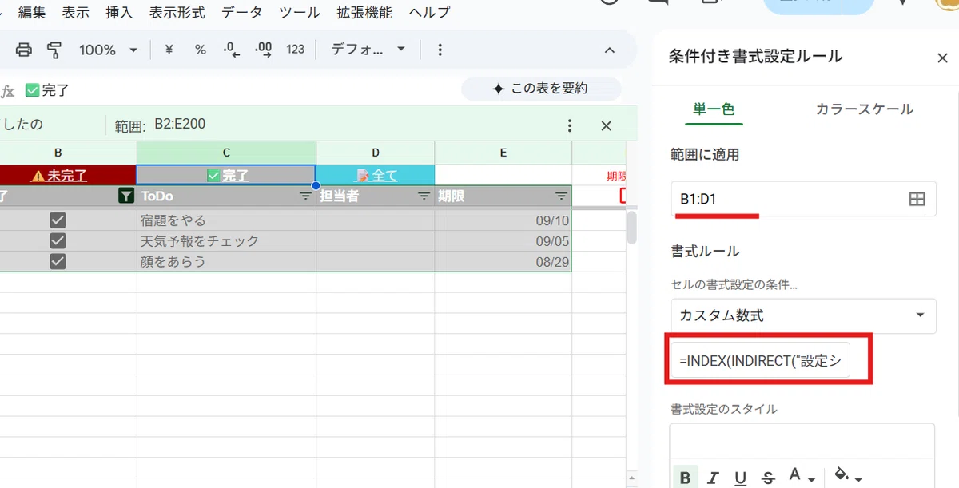The width and height of the screenshot is (959, 488).
Task: Toggle italic in formatting style
Action: click(x=714, y=478)
